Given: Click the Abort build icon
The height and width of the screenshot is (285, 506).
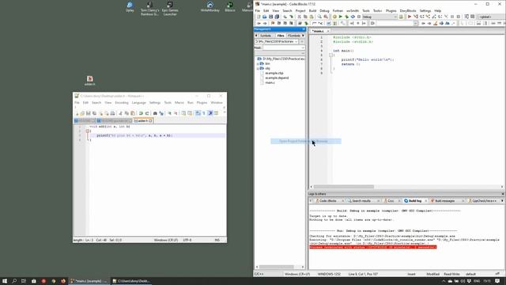Looking at the screenshot, I should pos(358,17).
